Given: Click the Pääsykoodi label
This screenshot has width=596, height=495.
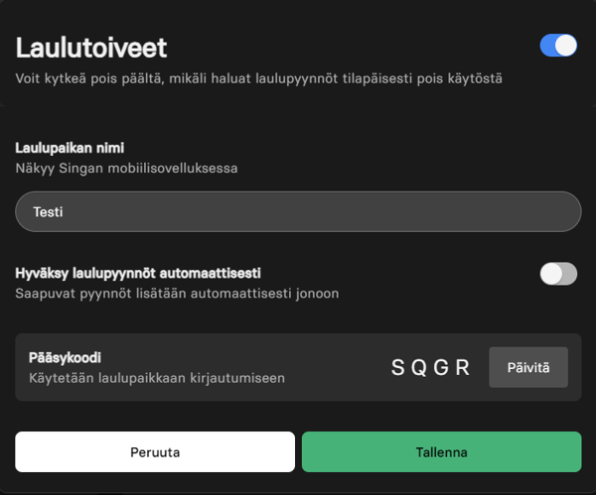Looking at the screenshot, I should pyautogui.click(x=65, y=357).
